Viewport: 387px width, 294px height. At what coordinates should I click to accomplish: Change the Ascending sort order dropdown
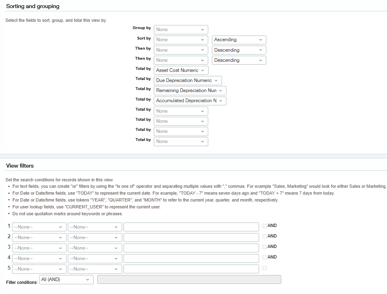[239, 40]
